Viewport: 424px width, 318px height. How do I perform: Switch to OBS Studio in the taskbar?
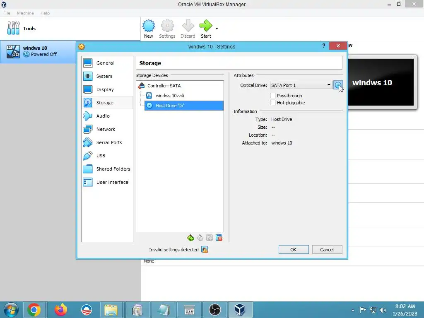click(x=215, y=310)
